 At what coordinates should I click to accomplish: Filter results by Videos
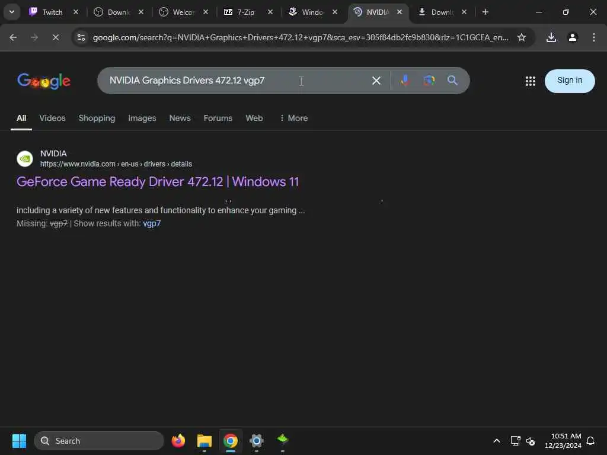click(52, 118)
